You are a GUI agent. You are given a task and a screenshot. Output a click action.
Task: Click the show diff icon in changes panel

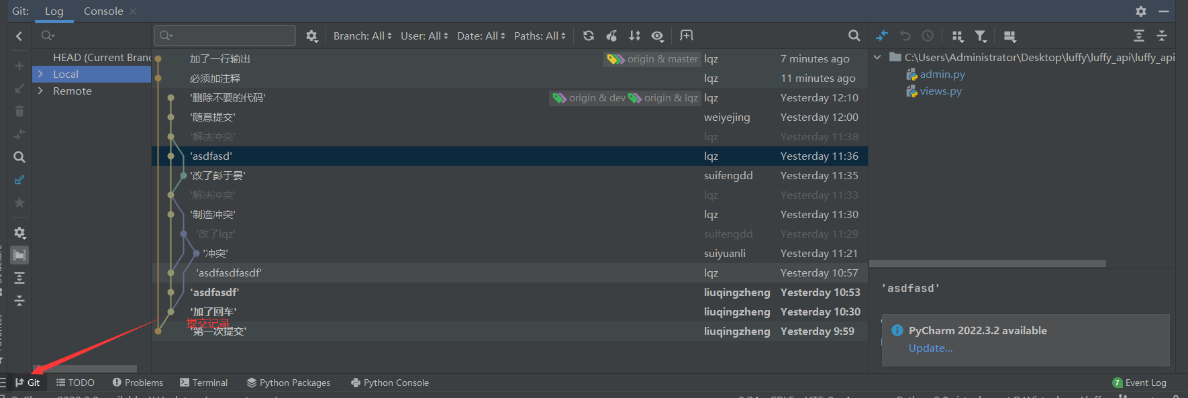click(882, 36)
